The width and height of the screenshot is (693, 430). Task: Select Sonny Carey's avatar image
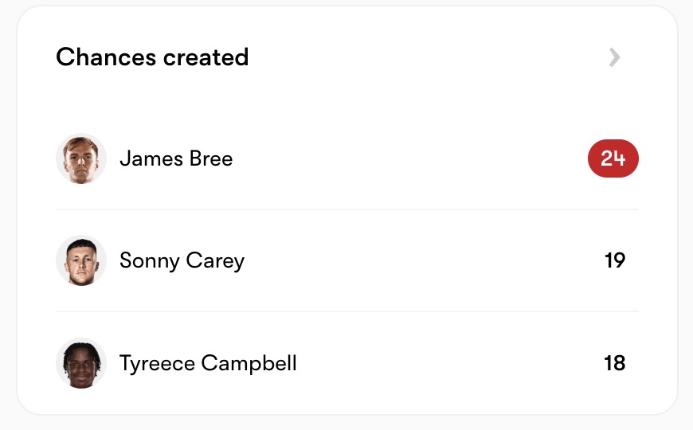pyautogui.click(x=81, y=260)
